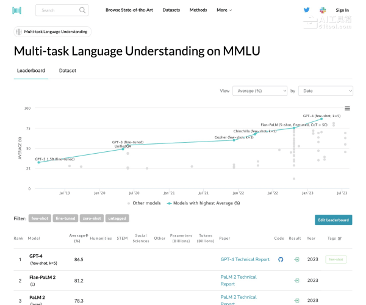Open Browse State-of-the-Art menu item
Screen dimensions: 366x305
click(129, 10)
